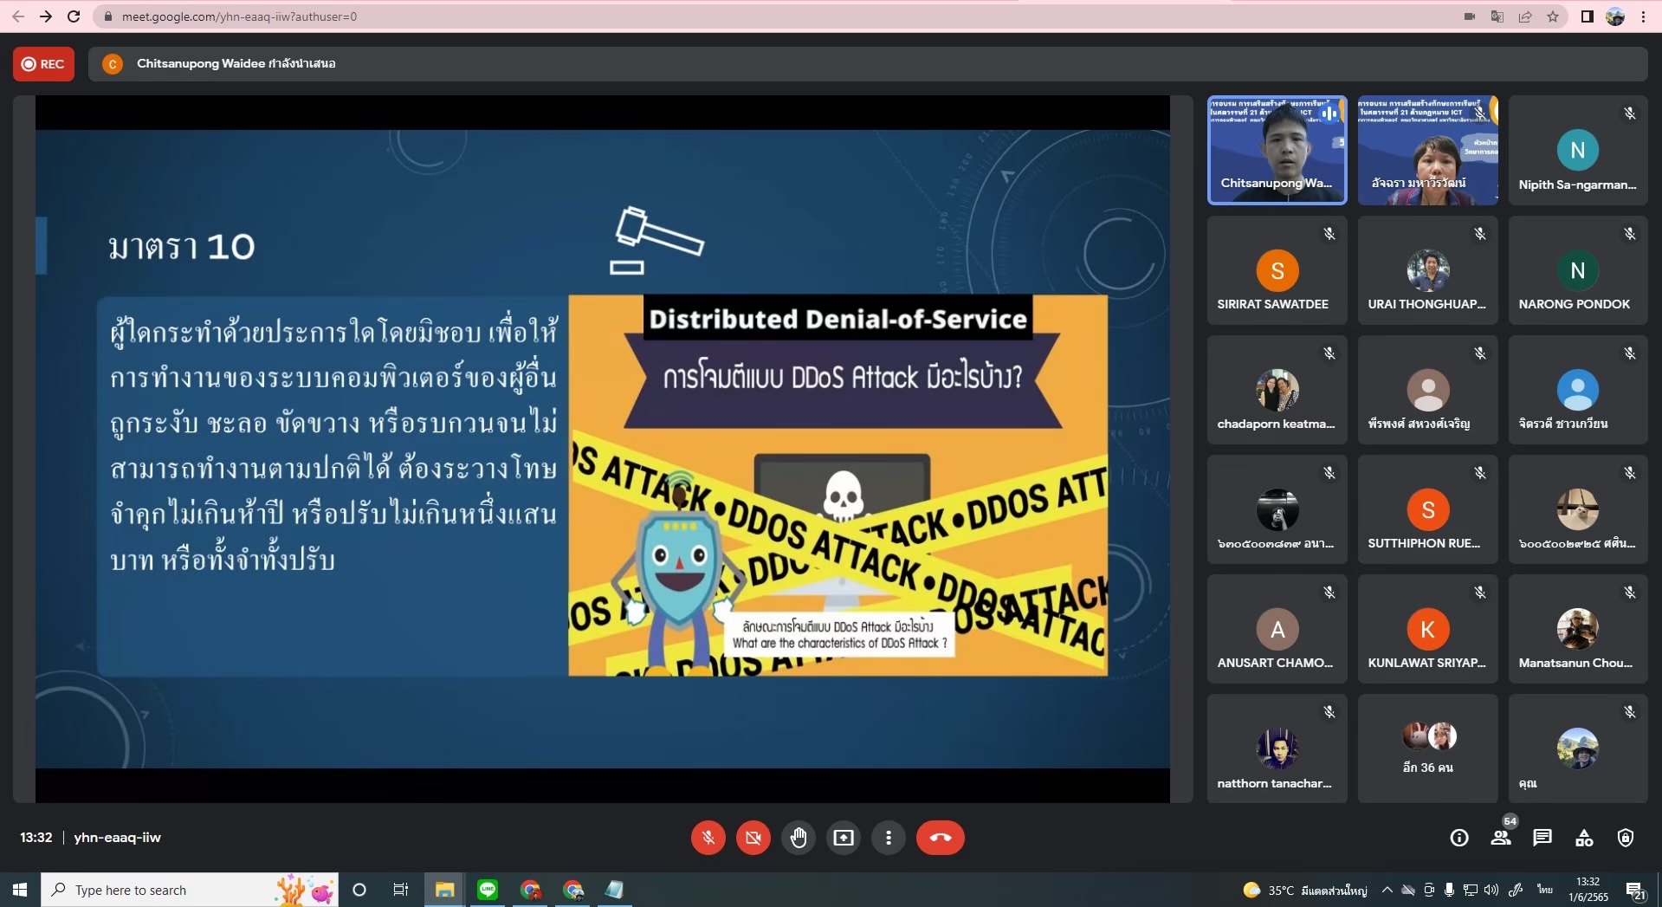Select Chitsanupong Waidee's video tile
The image size is (1662, 907).
pyautogui.click(x=1277, y=150)
